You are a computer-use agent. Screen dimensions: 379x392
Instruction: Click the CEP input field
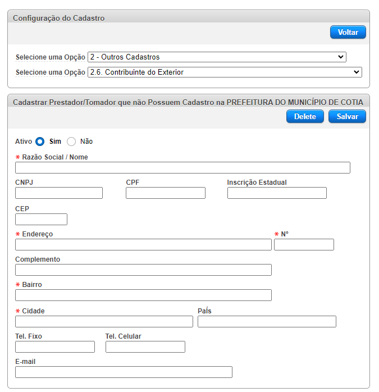pyautogui.click(x=41, y=219)
